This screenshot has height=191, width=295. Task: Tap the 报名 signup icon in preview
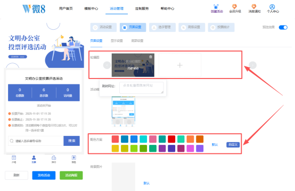click(x=73, y=158)
